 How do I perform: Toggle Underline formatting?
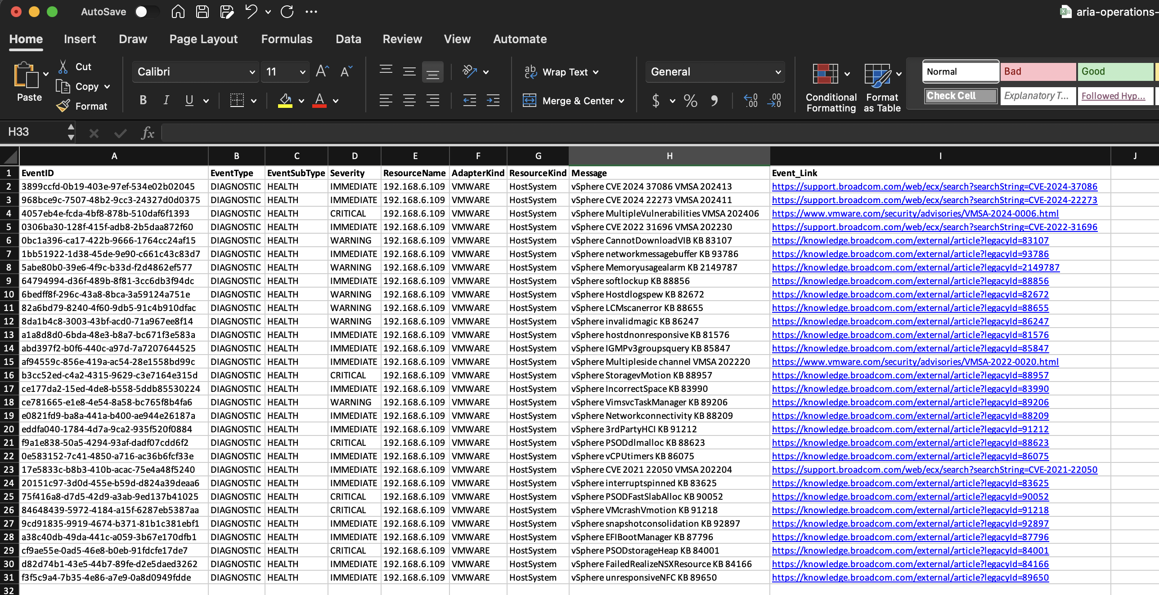click(x=189, y=100)
